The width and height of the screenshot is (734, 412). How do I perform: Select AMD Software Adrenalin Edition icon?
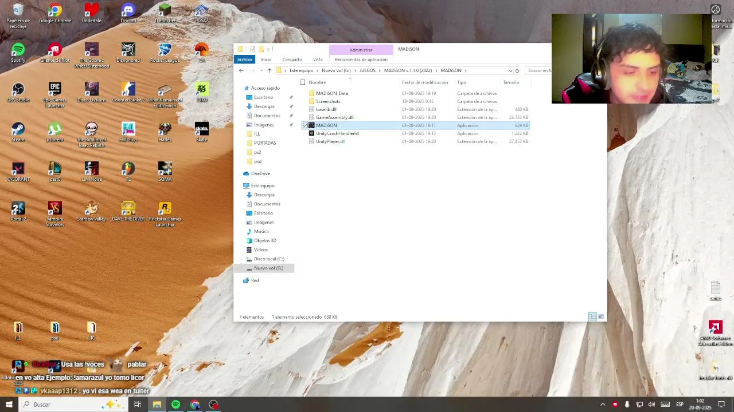coord(716,333)
